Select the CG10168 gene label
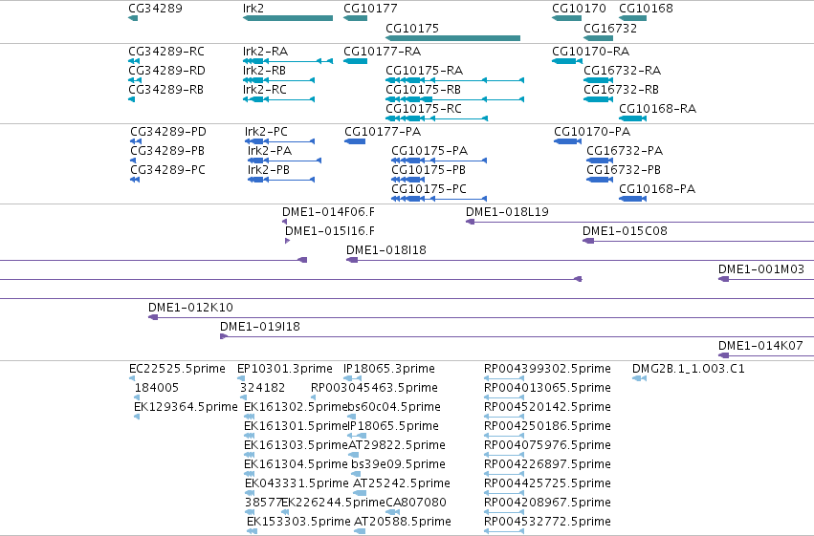The width and height of the screenshot is (814, 536). [x=646, y=9]
